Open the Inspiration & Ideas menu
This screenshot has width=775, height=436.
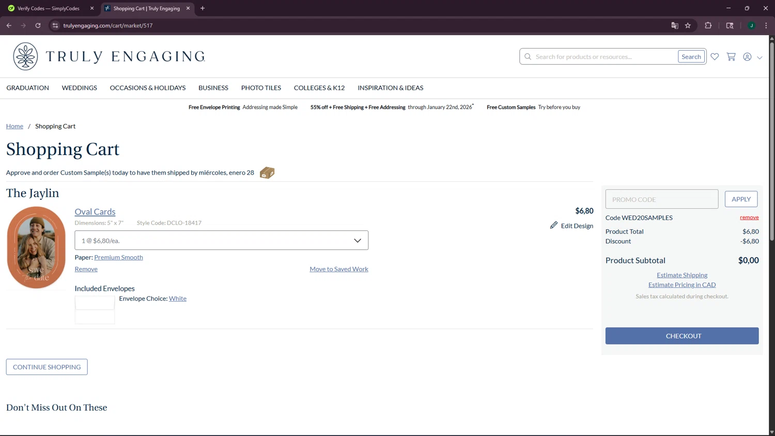(x=391, y=88)
